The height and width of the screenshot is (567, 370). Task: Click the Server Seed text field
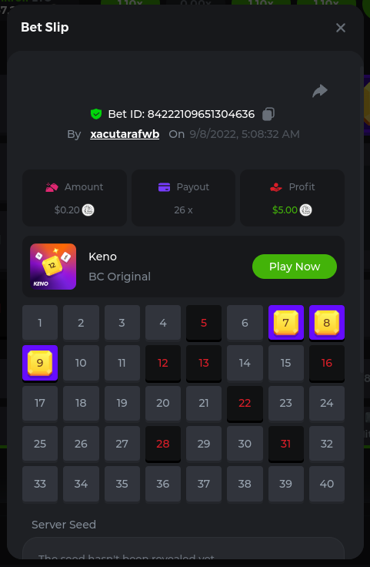coord(183,549)
